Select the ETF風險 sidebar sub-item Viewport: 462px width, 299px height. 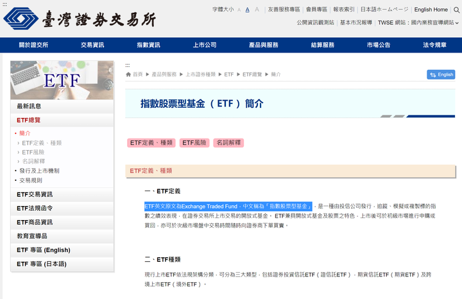pos(33,152)
